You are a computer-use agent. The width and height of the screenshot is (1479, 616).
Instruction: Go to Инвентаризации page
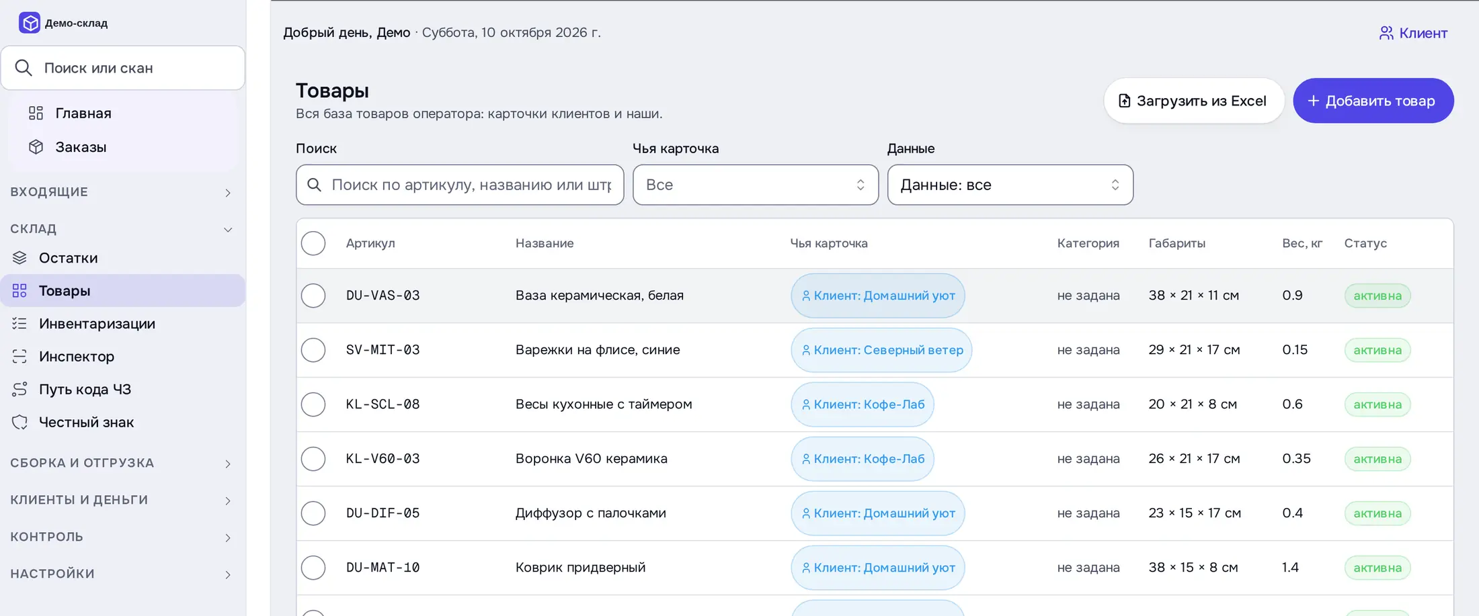[x=122, y=323]
